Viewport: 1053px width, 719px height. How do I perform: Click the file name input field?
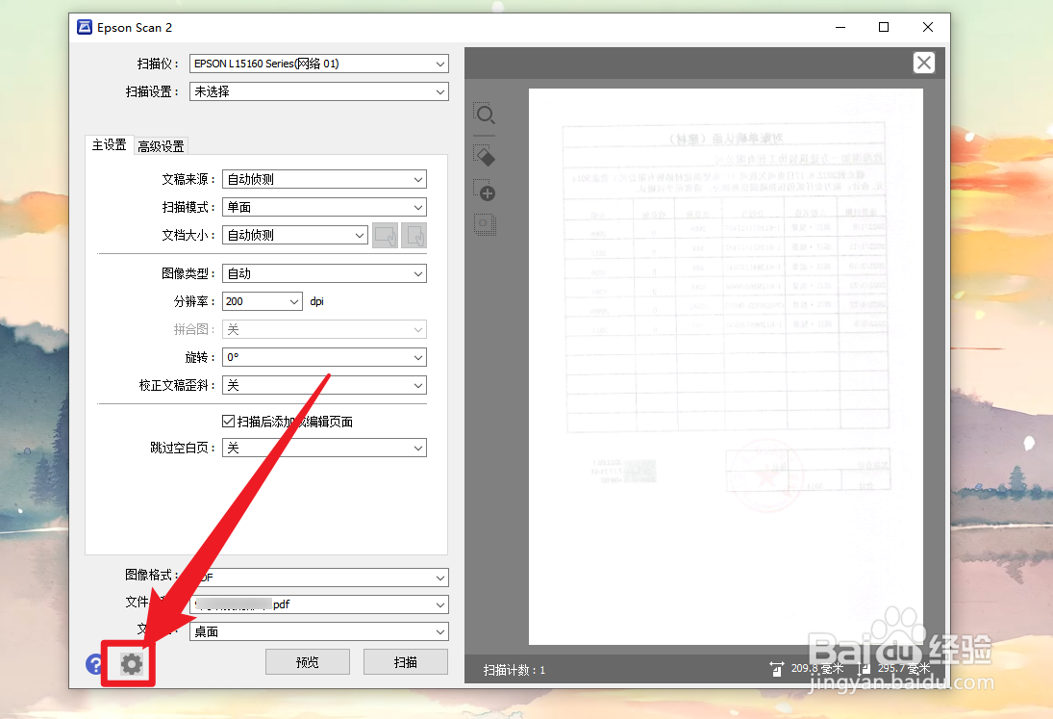point(319,604)
